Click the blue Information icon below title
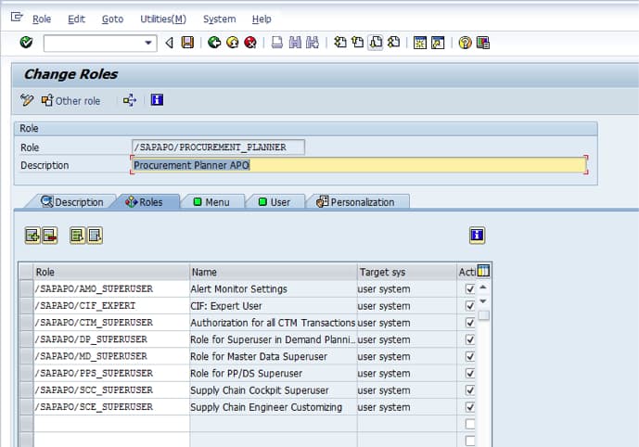The height and width of the screenshot is (447, 639). tap(157, 100)
